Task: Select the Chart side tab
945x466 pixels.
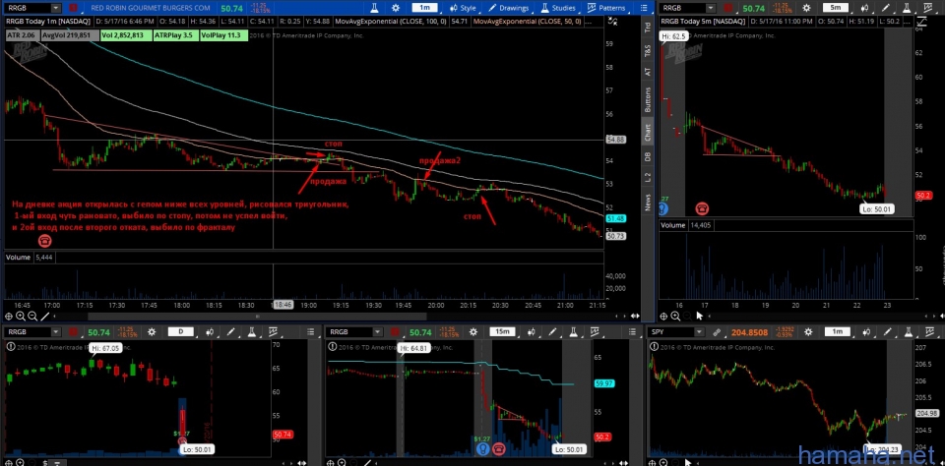Action: [648, 133]
